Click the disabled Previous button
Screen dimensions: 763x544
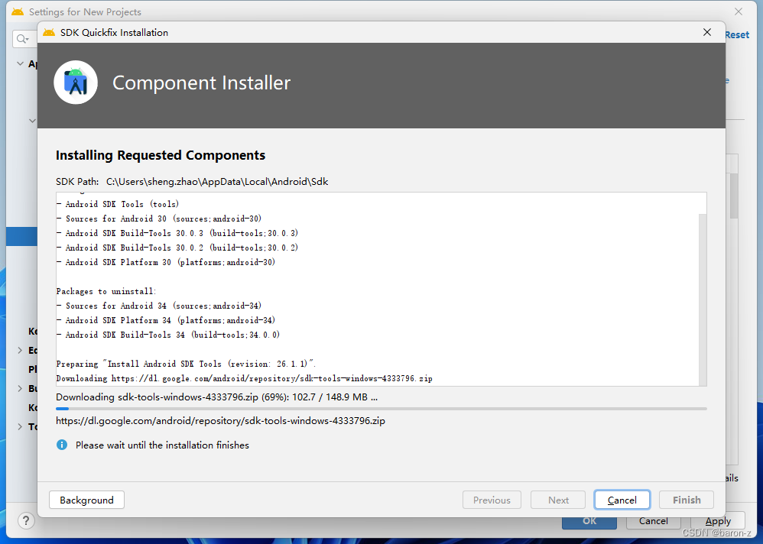click(x=492, y=500)
